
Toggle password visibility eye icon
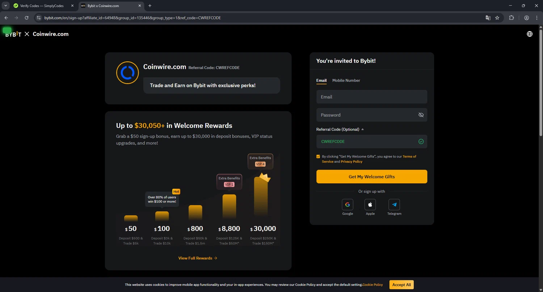(421, 115)
